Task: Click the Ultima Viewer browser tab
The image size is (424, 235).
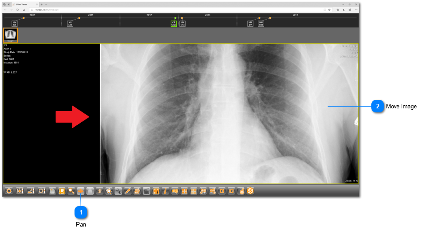Action: pyautogui.click(x=25, y=4)
